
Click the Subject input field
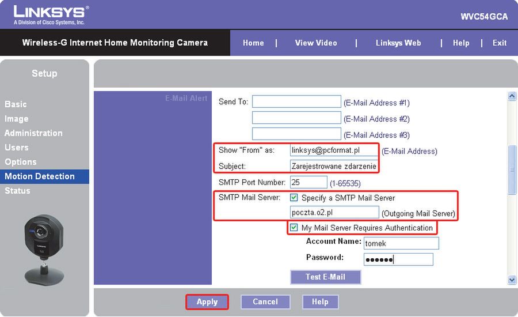(x=334, y=166)
